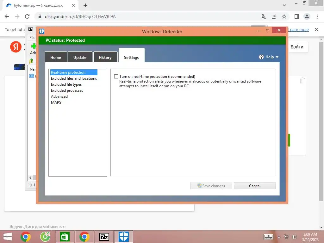Open the touch keyboard tray icon
The height and width of the screenshot is (243, 324).
pos(268,237)
